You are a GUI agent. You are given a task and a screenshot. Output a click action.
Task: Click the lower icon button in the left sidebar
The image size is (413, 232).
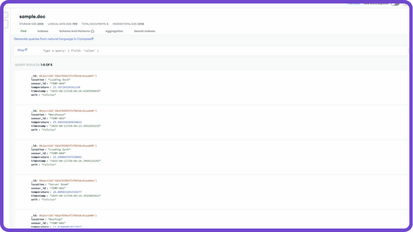[5, 24]
